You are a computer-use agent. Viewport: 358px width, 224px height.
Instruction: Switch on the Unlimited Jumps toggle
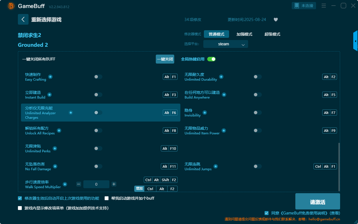coord(258,166)
